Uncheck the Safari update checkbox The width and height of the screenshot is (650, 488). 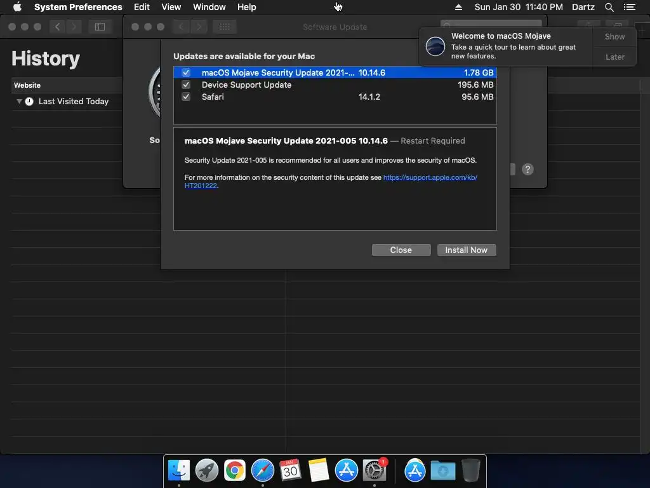[x=186, y=97]
